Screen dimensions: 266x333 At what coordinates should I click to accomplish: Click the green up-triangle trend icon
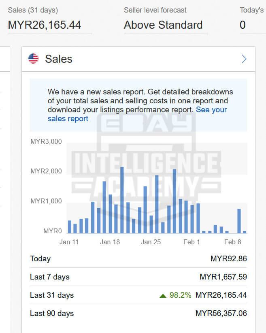pyautogui.click(x=163, y=296)
